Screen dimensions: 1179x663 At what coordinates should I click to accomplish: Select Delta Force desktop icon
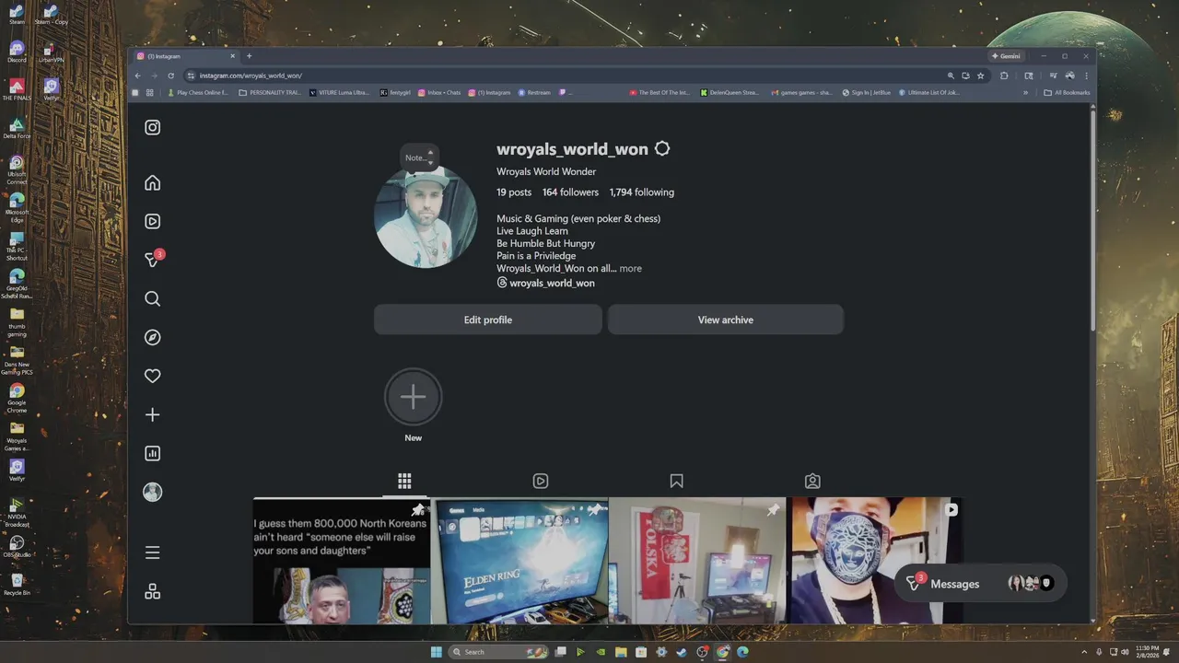(x=17, y=128)
